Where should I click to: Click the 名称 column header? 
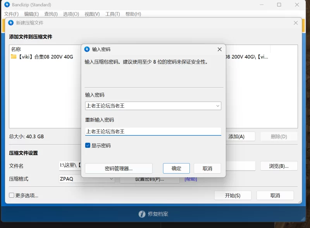click(16, 49)
